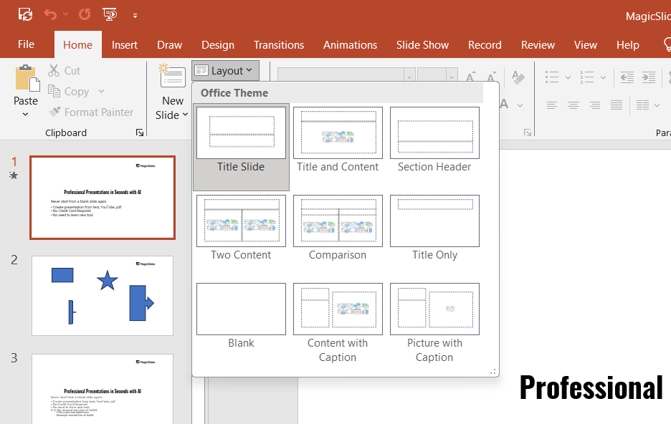Click the bullets list icon
The width and height of the screenshot is (671, 424).
[x=551, y=77]
